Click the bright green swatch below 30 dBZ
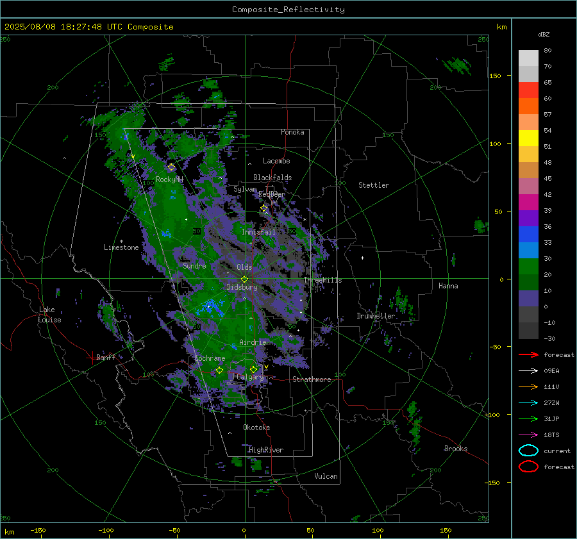 528,267
